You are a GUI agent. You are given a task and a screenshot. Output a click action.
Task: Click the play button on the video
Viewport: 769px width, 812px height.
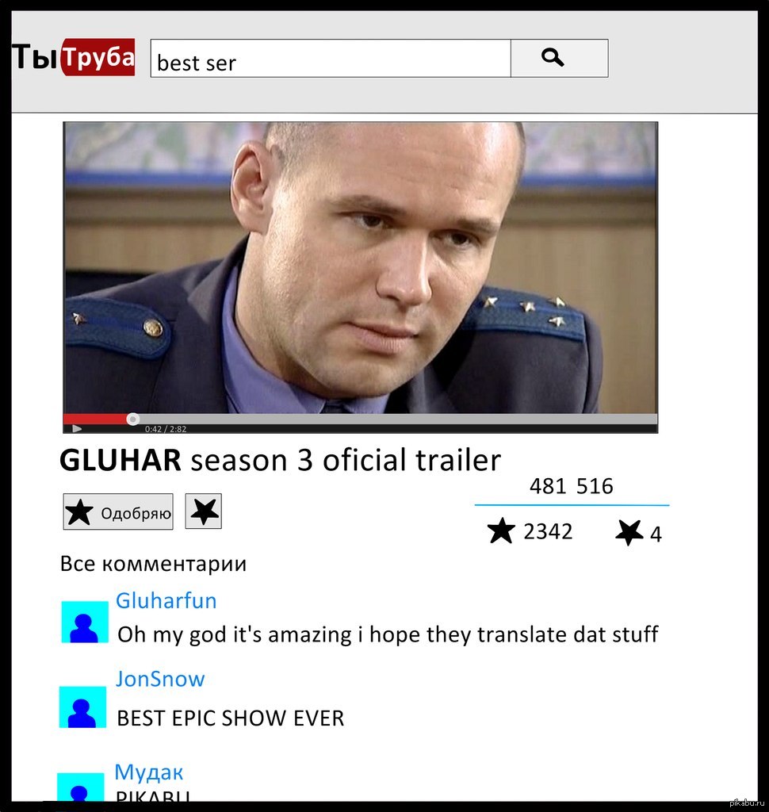[x=77, y=428]
